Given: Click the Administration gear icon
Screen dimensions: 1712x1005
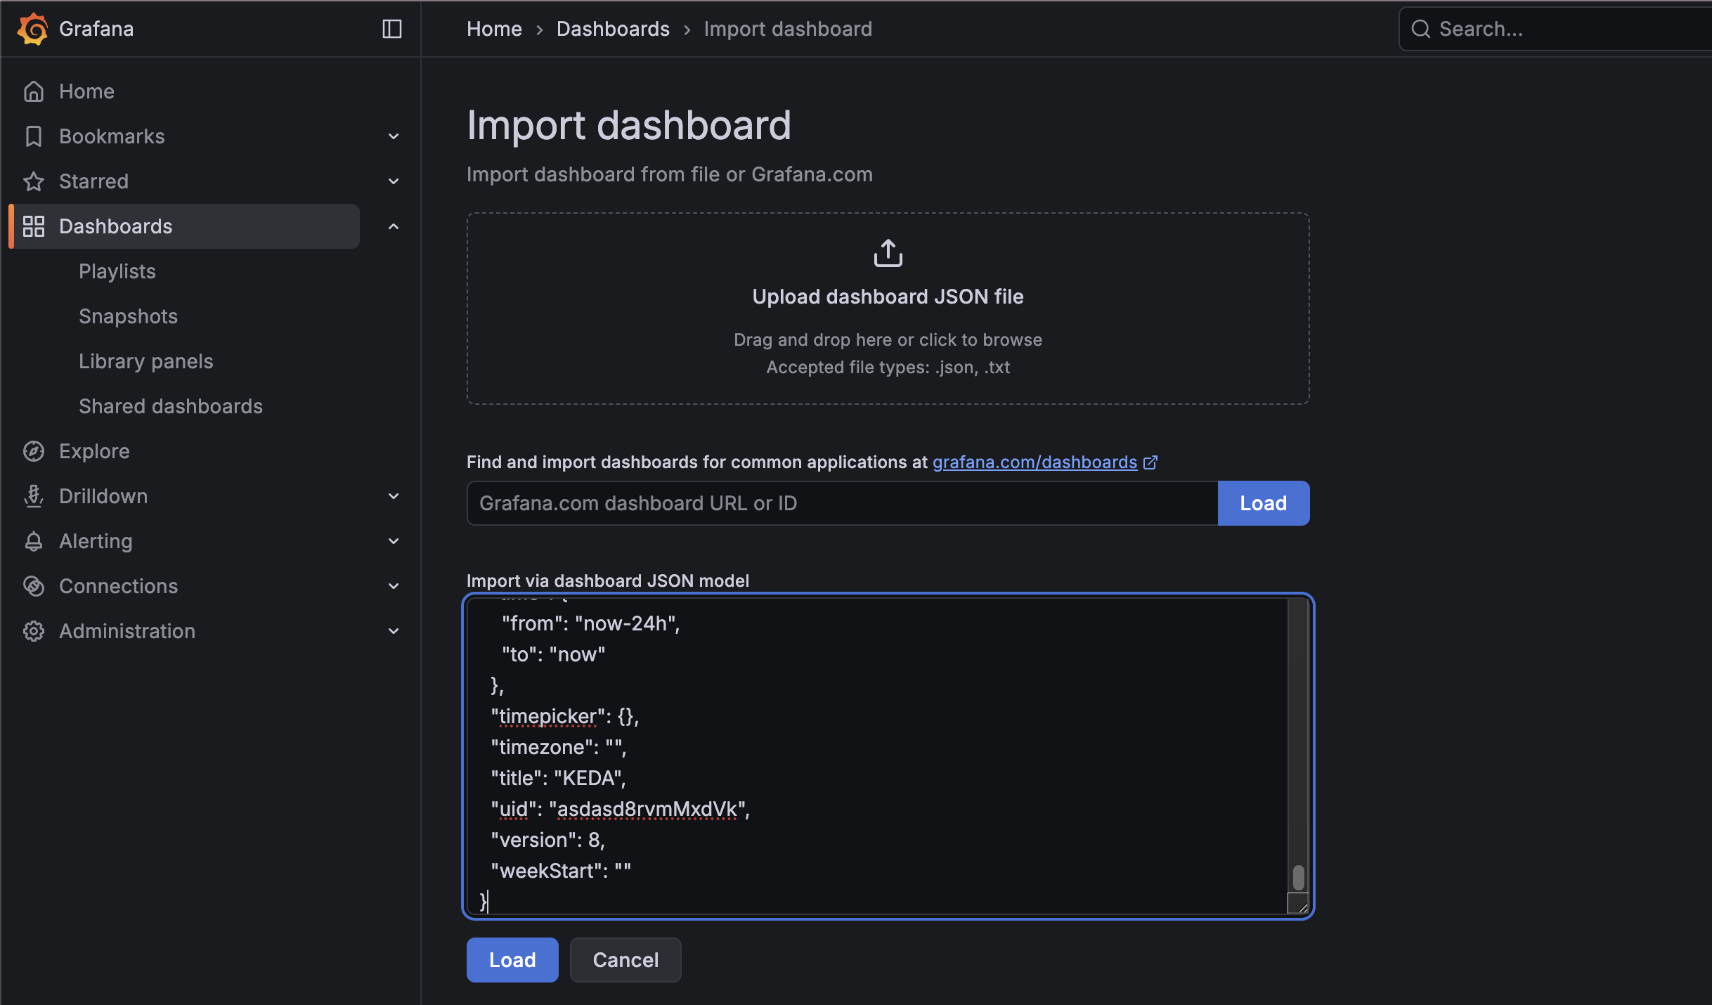Looking at the screenshot, I should [34, 631].
